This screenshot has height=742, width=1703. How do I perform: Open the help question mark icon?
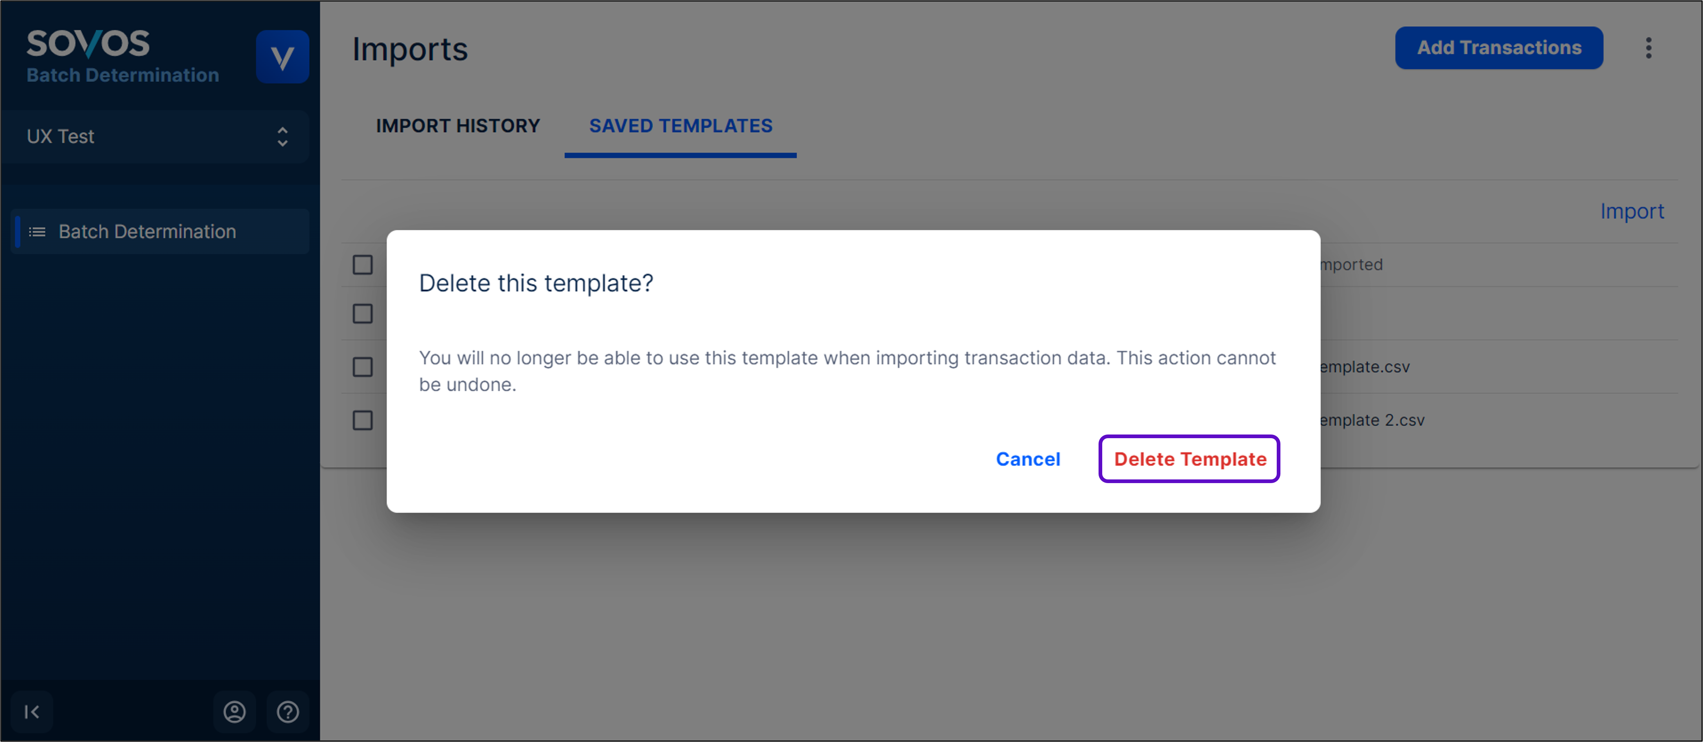(288, 712)
